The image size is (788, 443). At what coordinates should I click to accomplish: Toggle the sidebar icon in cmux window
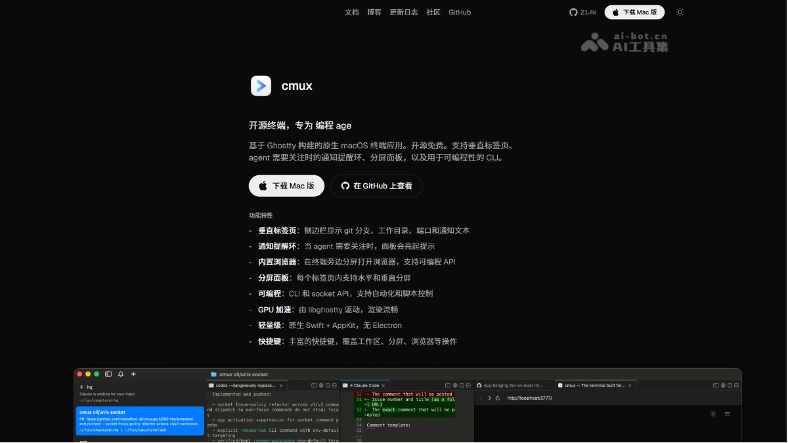coord(108,374)
